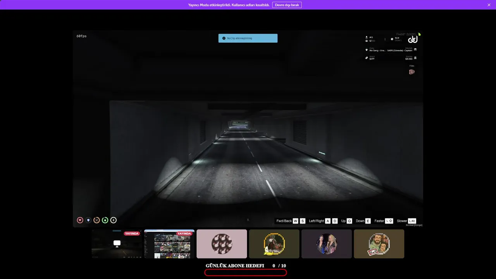Image resolution: width=496 pixels, height=279 pixels.
Task: Click the info icon in NoClip notification
Action: tap(224, 38)
